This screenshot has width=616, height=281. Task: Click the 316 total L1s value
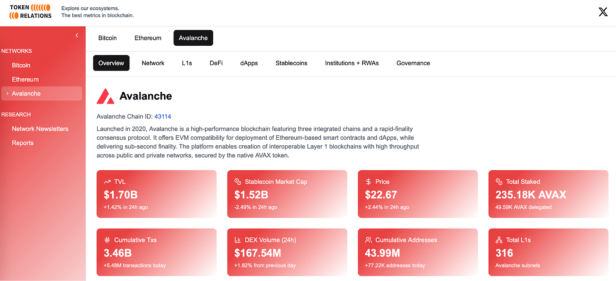tap(504, 253)
